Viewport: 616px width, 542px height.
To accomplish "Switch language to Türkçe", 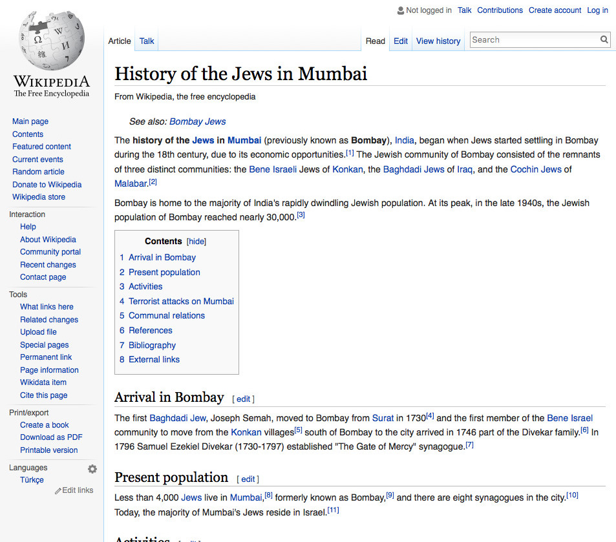I will pos(32,480).
